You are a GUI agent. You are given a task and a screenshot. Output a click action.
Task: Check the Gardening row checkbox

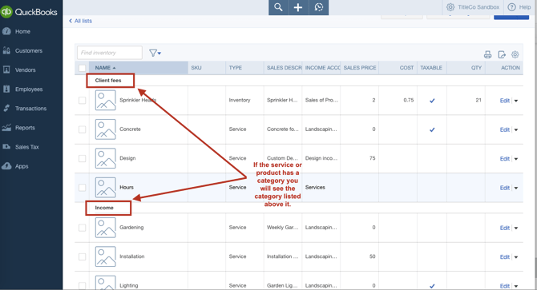pos(83,228)
